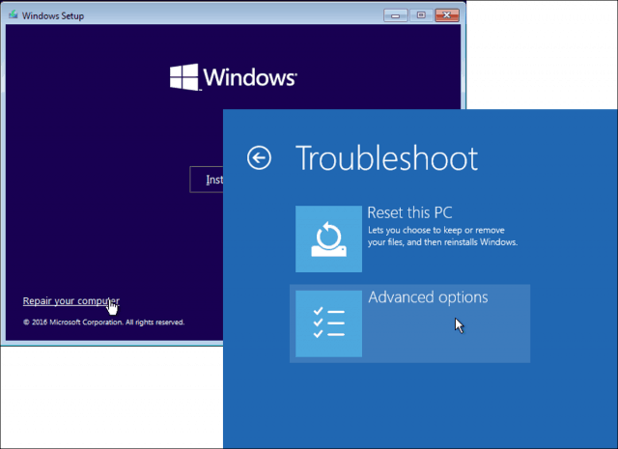Open the Advanced options checklist icon
Screen dimensions: 618x449
click(328, 323)
